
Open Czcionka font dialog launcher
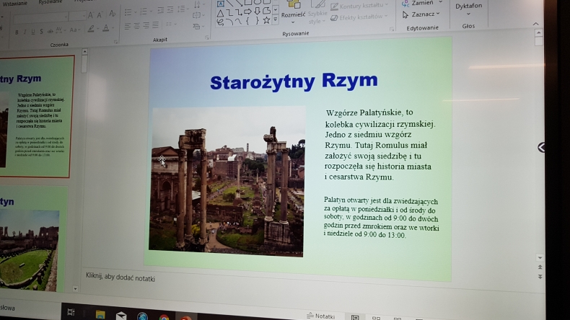tap(116, 42)
